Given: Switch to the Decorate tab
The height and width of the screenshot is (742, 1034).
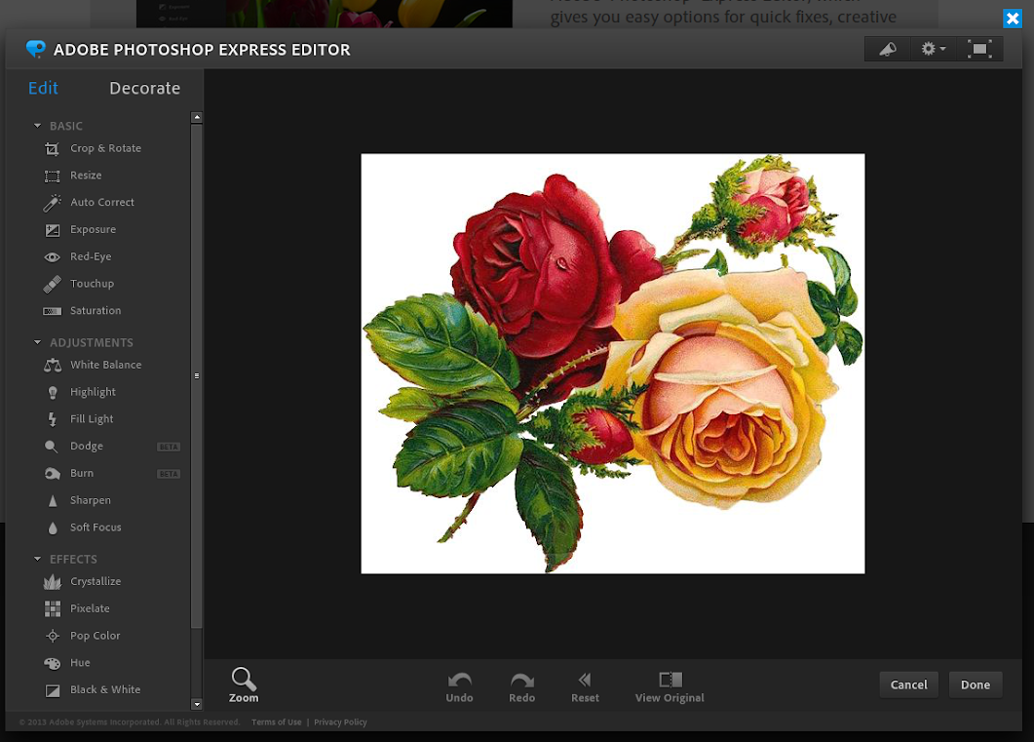Looking at the screenshot, I should coord(144,89).
